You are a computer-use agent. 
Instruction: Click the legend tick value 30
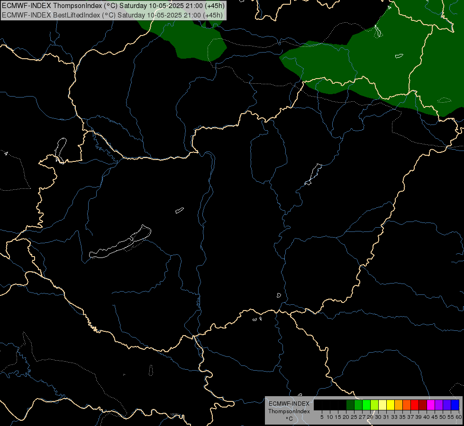(x=378, y=417)
